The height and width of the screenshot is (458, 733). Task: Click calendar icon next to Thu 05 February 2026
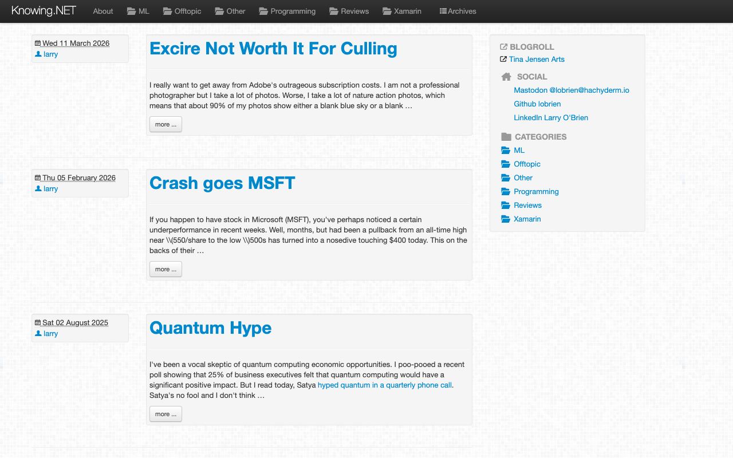38,177
